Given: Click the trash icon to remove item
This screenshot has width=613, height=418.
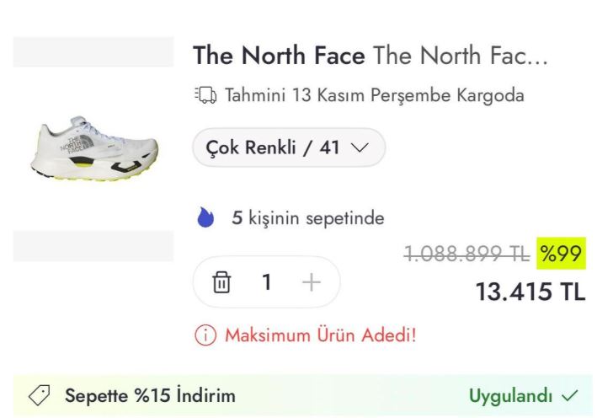Looking at the screenshot, I should click(221, 282).
